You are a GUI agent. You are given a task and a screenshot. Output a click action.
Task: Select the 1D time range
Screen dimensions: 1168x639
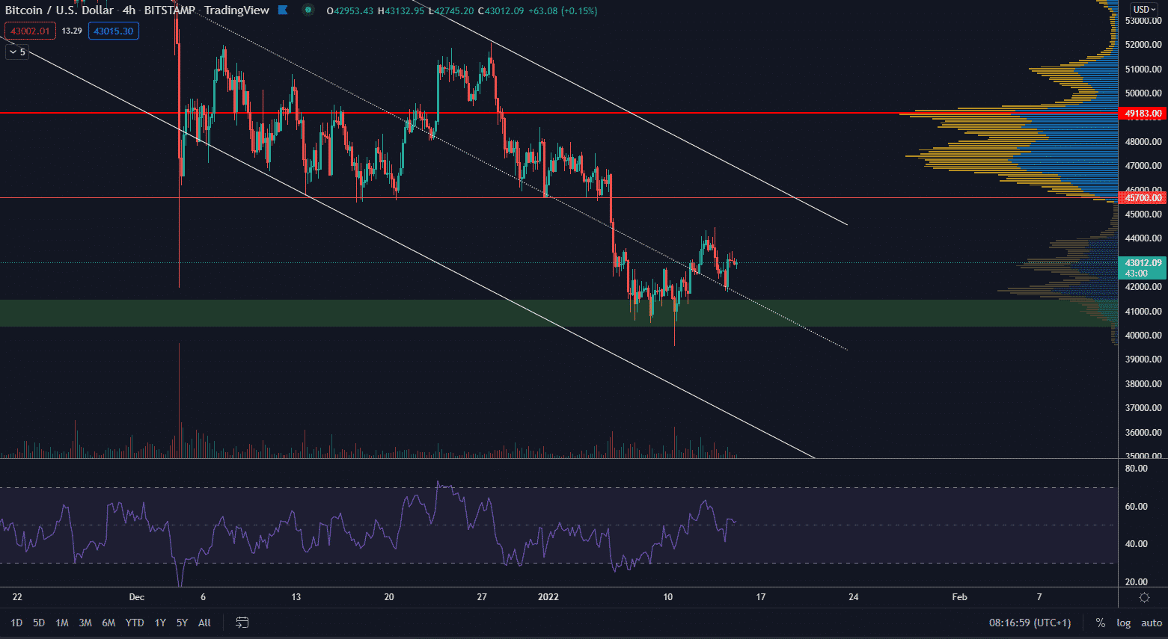point(16,623)
